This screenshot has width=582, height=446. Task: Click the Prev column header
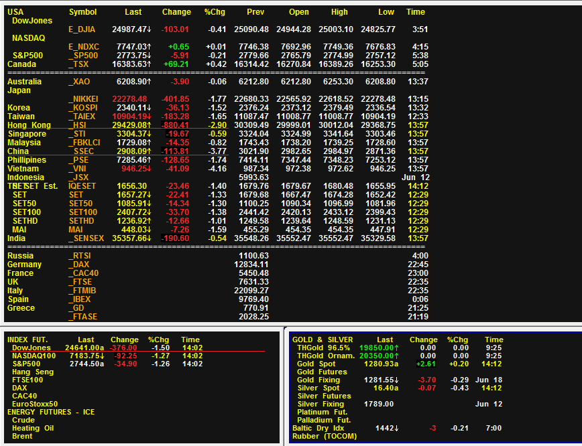[255, 12]
